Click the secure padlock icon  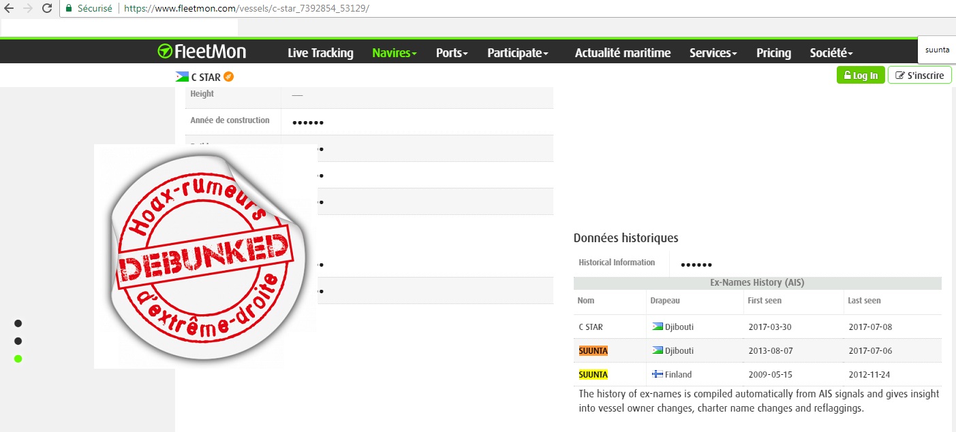point(68,8)
